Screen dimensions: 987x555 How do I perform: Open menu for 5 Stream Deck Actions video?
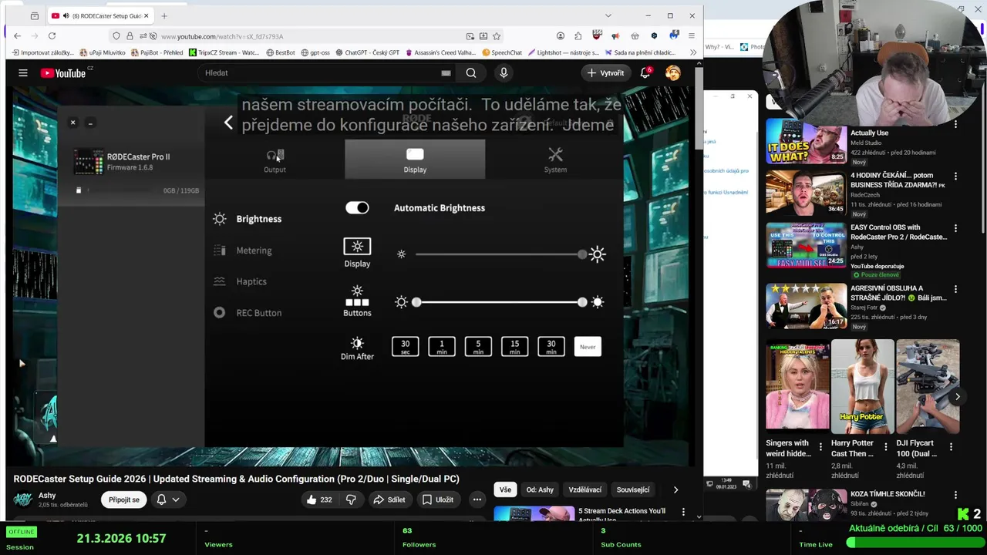(x=683, y=511)
